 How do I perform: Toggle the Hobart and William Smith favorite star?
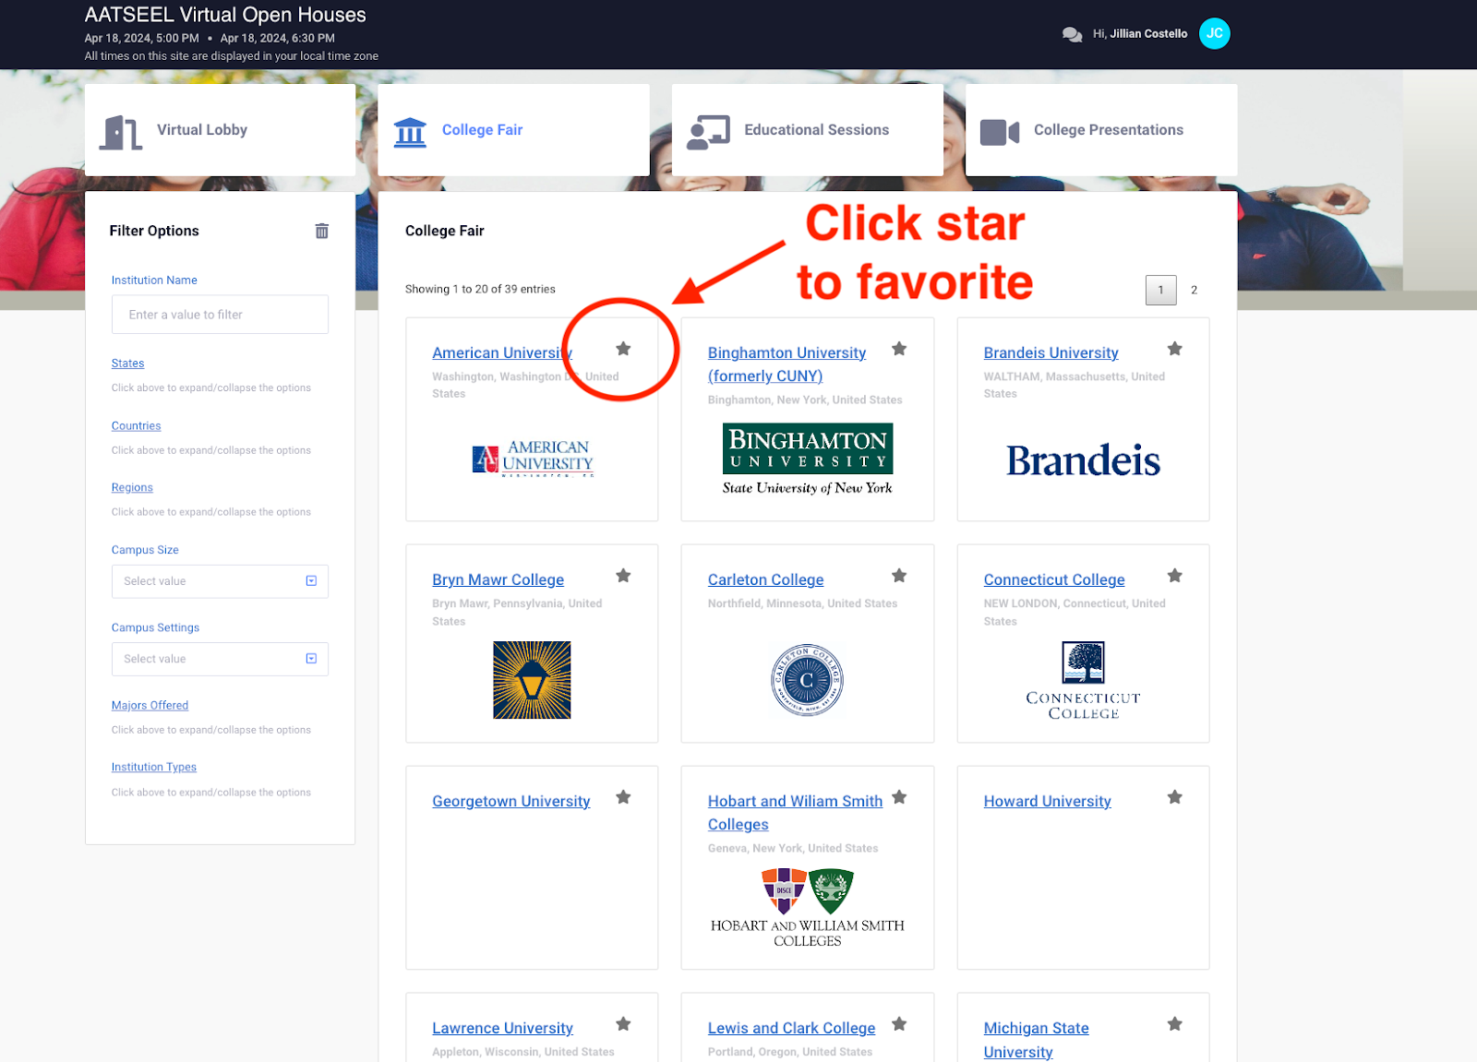pyautogui.click(x=899, y=797)
